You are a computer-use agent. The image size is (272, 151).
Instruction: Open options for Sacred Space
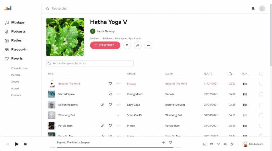118,94
